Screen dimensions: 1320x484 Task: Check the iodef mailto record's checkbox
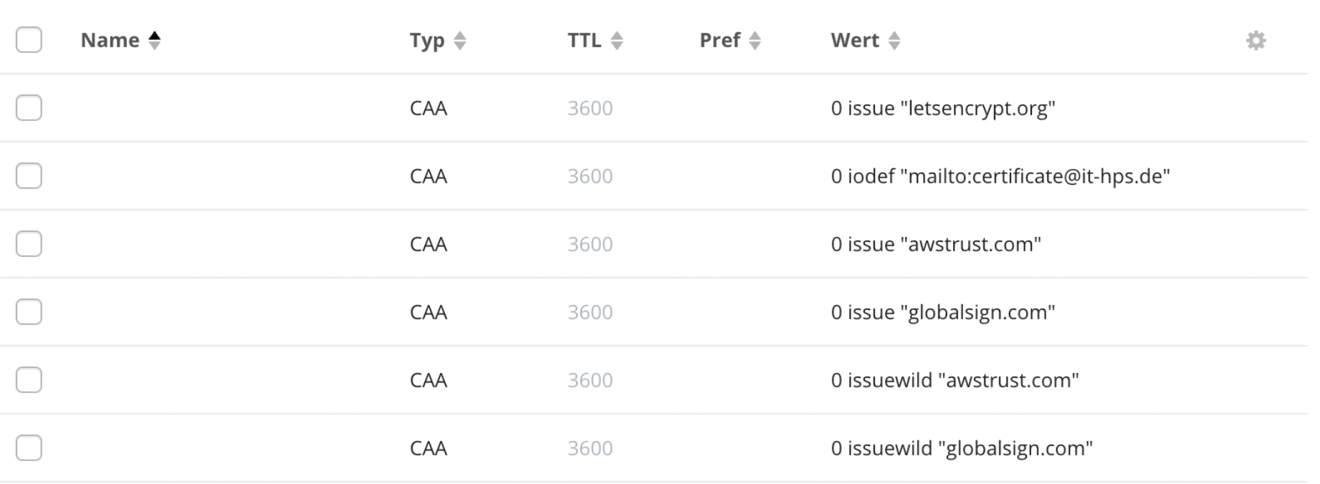[x=29, y=175]
